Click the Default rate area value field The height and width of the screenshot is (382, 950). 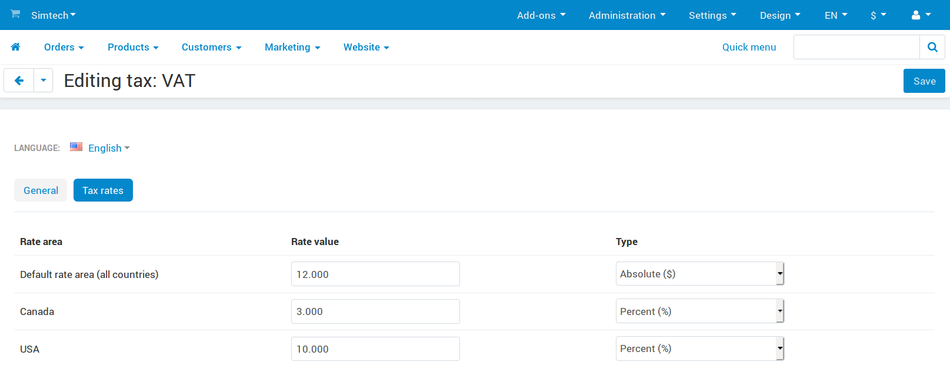[375, 274]
